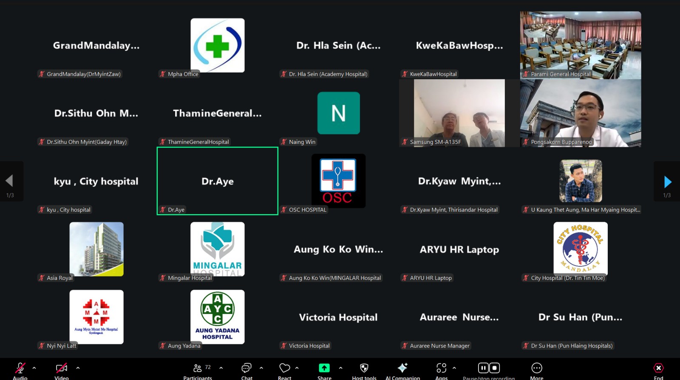Open the Chat panel
This screenshot has width=680, height=380.
click(246, 368)
